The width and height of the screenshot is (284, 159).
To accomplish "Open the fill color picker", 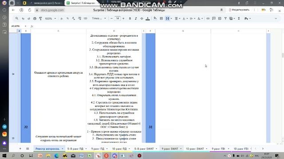I will point(155,19).
